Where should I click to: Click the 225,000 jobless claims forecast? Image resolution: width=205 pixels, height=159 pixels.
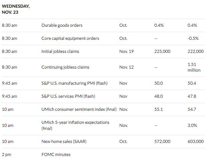point(162,52)
